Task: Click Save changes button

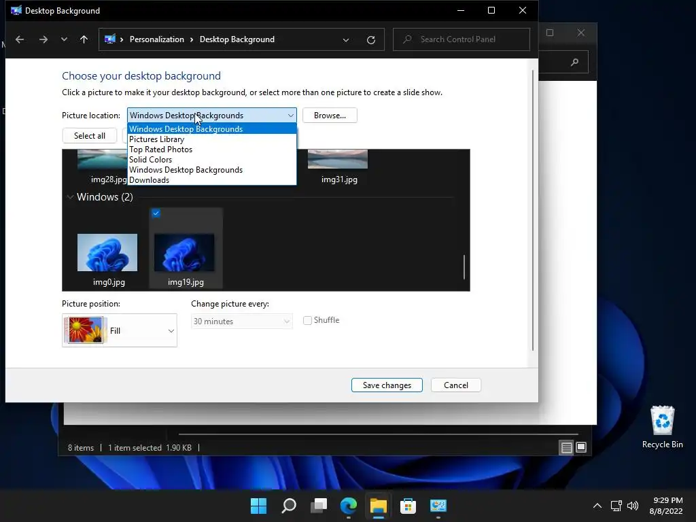Action: [x=387, y=385]
